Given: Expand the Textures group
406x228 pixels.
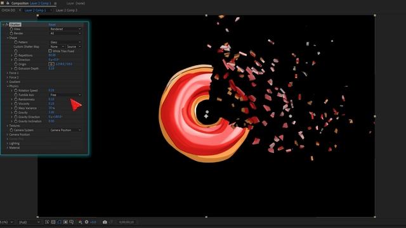Looking at the screenshot, I should click(8, 125).
